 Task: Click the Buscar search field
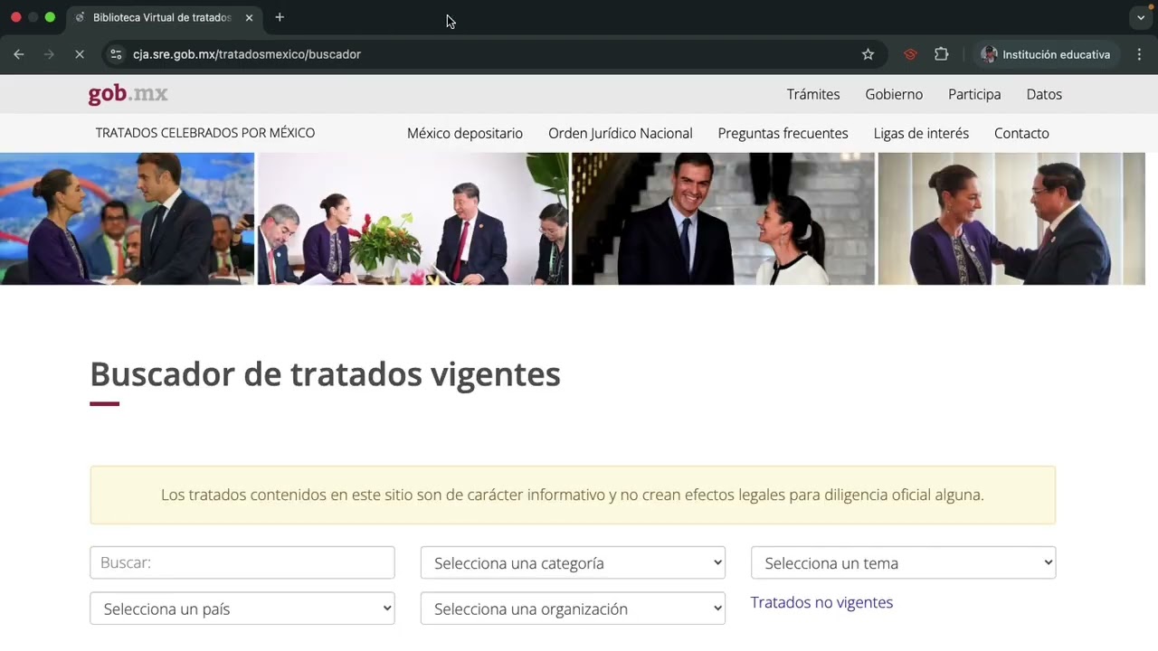click(242, 562)
